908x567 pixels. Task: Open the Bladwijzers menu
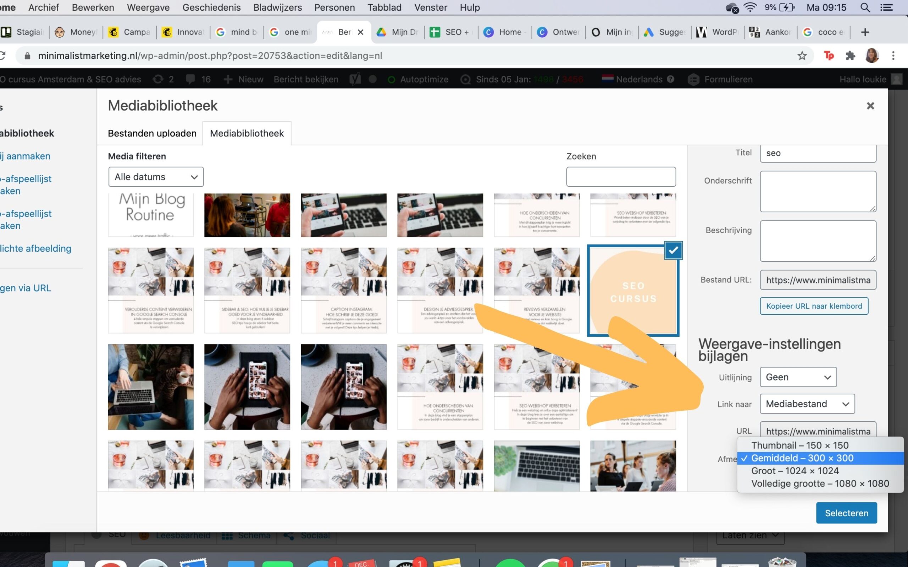pyautogui.click(x=278, y=7)
